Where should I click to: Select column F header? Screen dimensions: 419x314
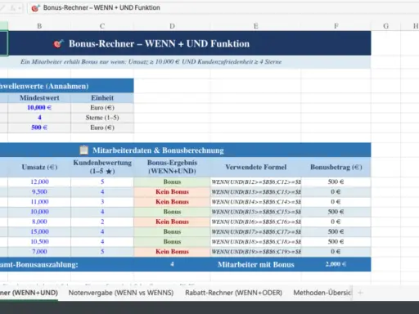(x=336, y=26)
